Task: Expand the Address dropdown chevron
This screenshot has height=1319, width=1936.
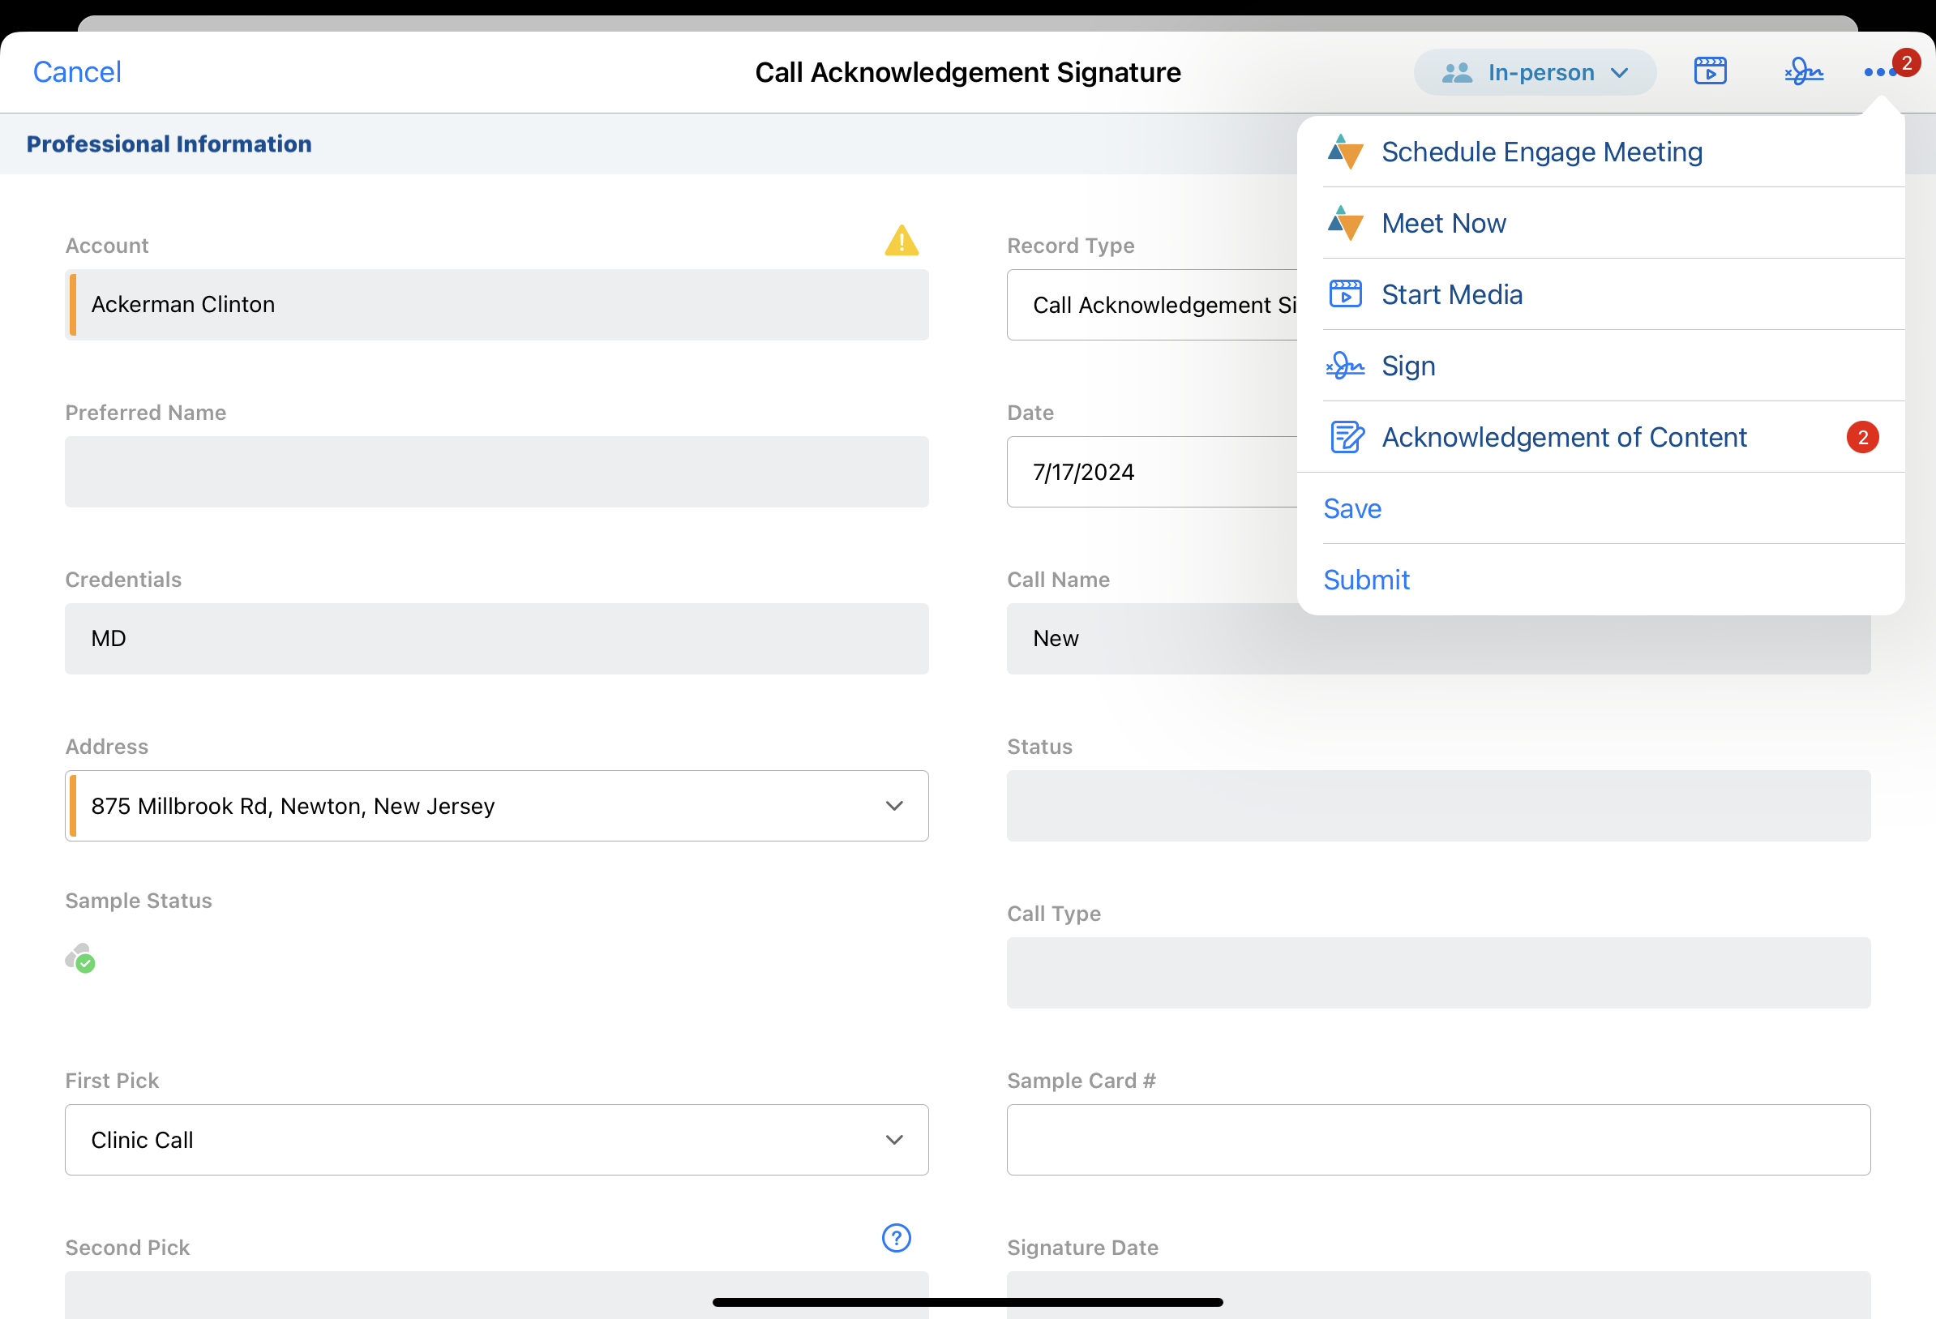Action: [894, 806]
